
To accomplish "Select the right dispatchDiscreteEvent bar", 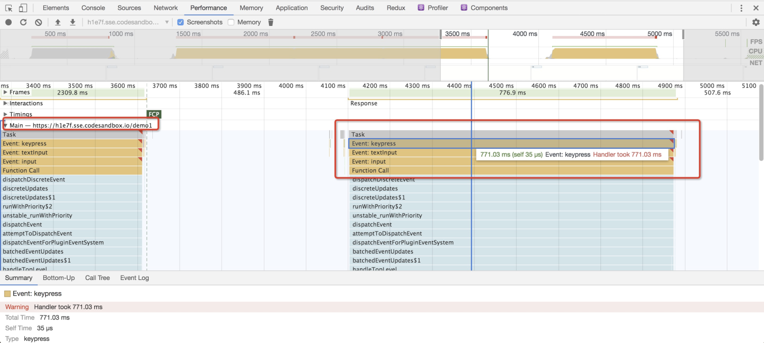I will 511,179.
